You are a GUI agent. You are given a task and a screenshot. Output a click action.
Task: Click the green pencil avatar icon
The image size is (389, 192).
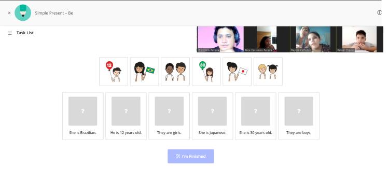pos(23,12)
